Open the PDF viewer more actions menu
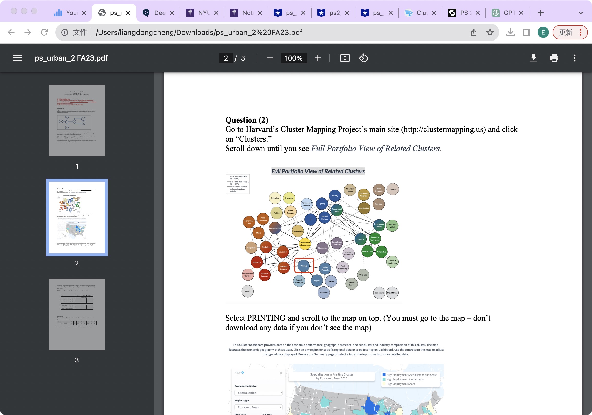The width and height of the screenshot is (592, 415). click(575, 58)
